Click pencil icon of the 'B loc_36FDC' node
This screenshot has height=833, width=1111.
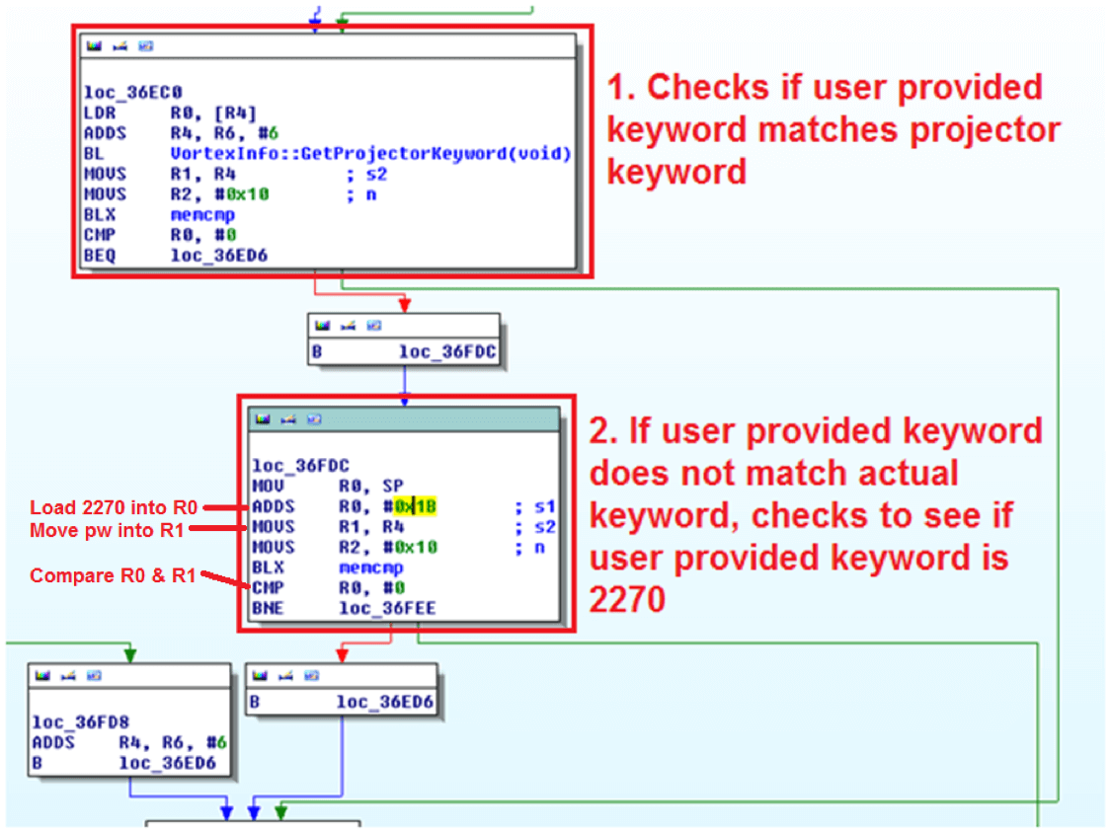[348, 325]
